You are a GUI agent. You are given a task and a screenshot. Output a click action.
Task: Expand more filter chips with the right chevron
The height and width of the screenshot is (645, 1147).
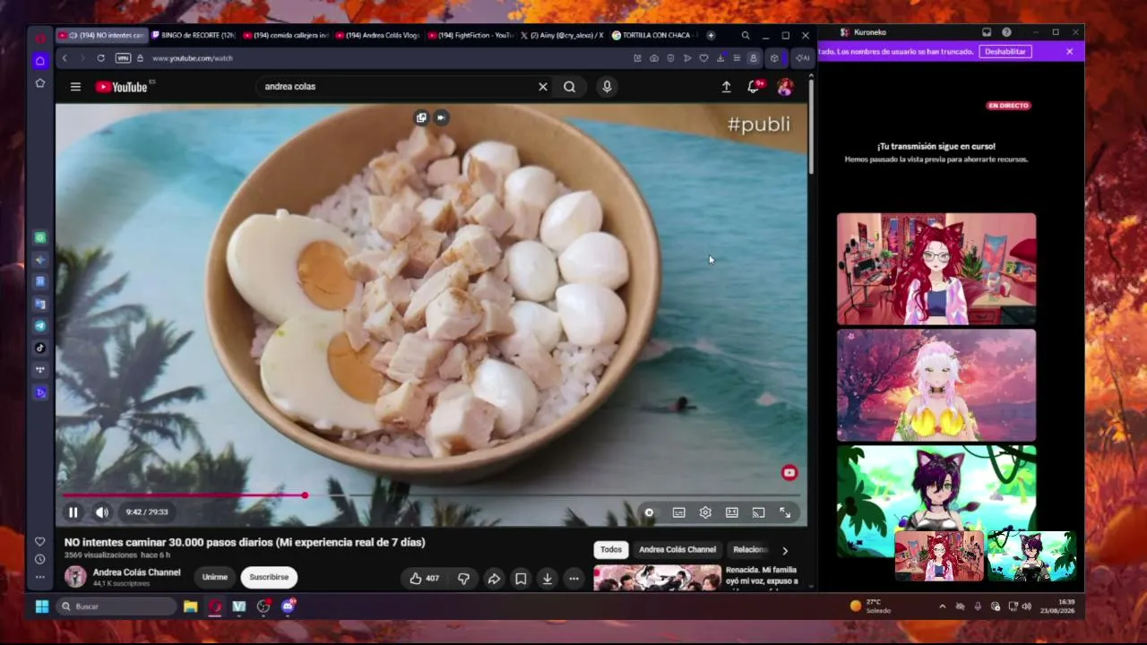pos(785,551)
